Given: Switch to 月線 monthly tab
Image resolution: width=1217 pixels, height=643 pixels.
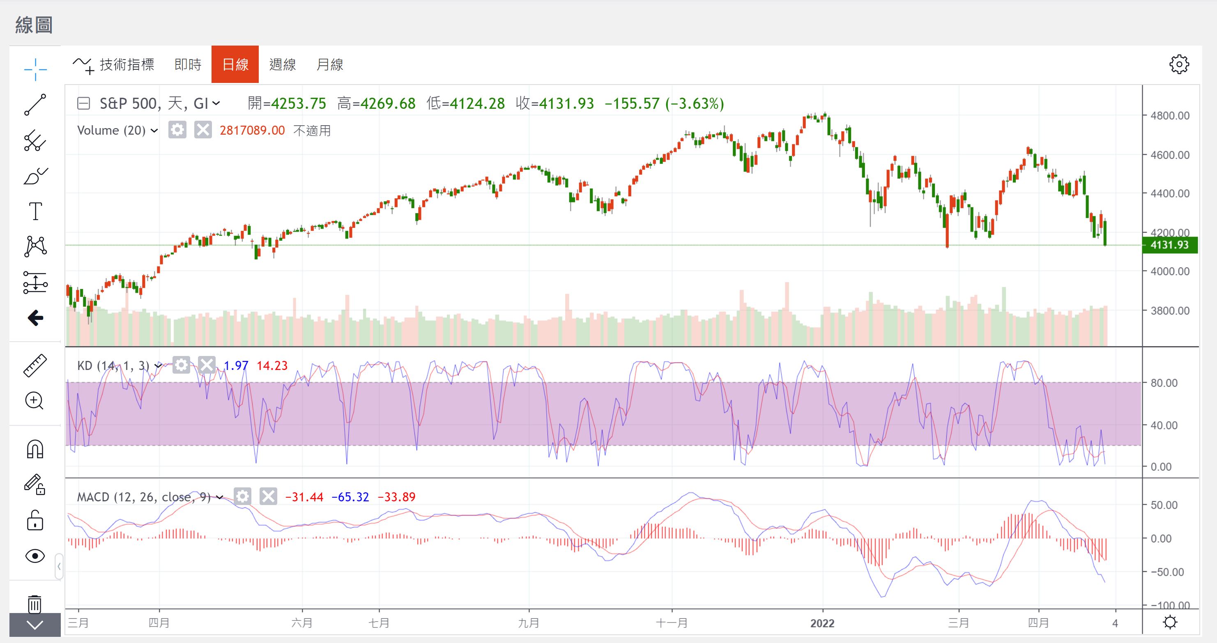Looking at the screenshot, I should (x=329, y=64).
